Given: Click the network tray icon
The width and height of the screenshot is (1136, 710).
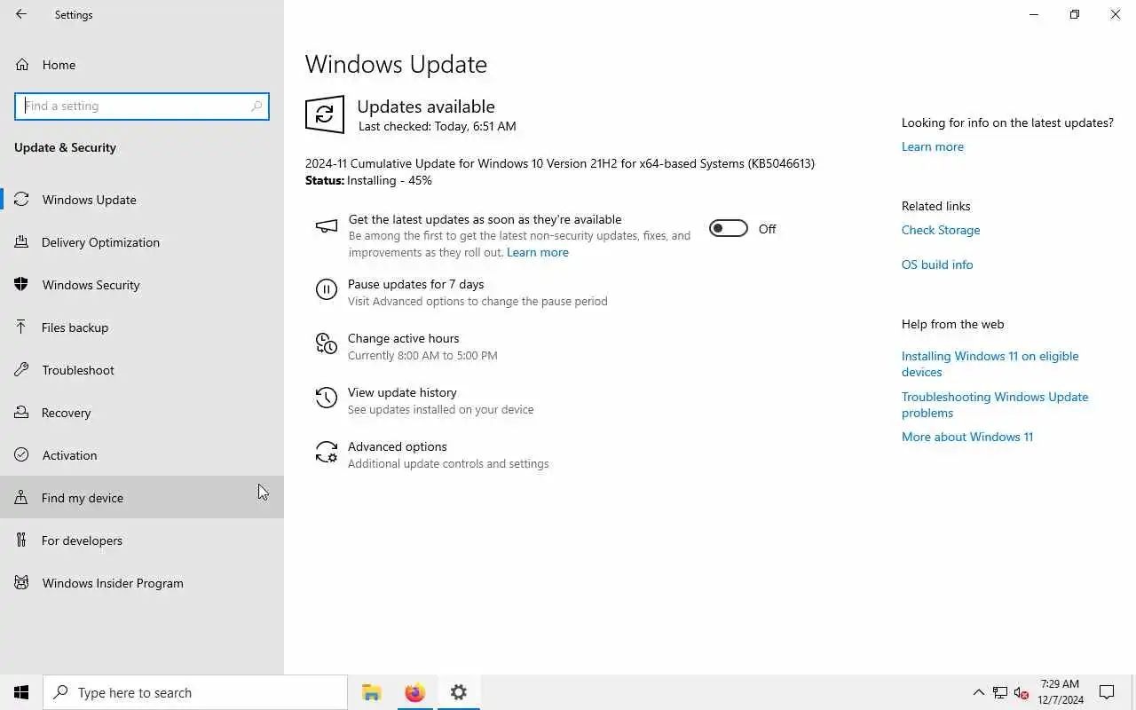Looking at the screenshot, I should pos(1000,692).
